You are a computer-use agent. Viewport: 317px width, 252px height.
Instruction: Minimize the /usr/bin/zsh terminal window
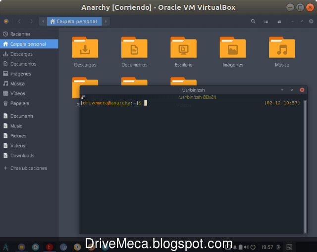[282, 90]
